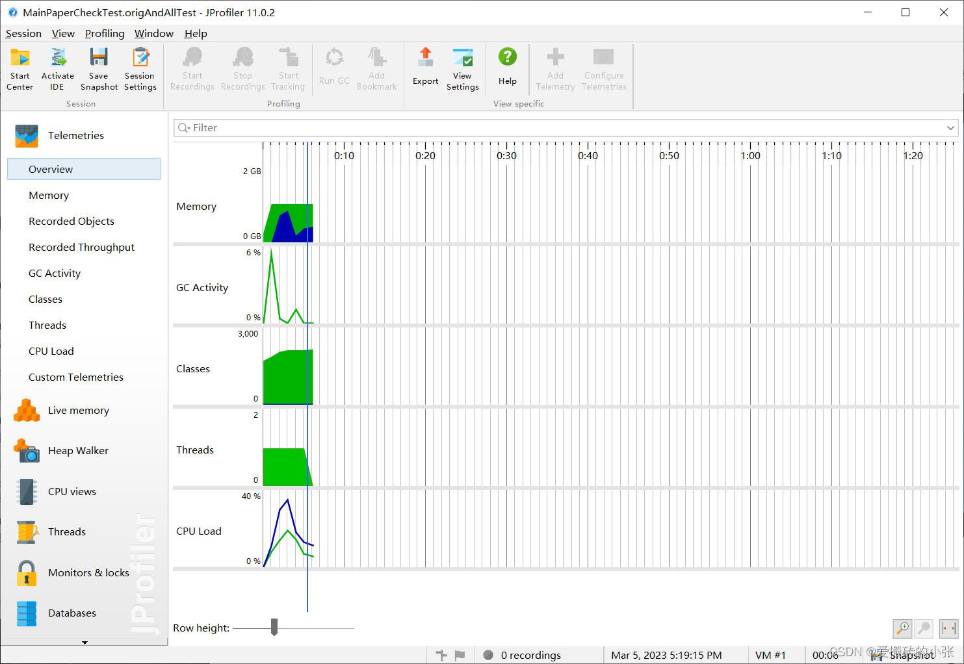
Task: Open View Settings
Action: pos(463,69)
